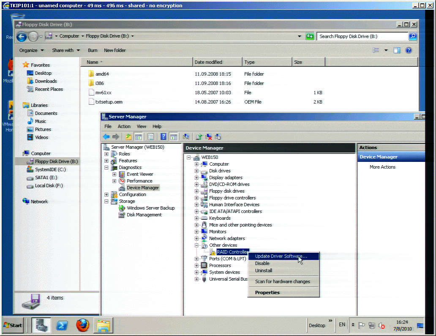This screenshot has height=336, width=436.
Task: Collapse the Storage node
Action: pos(106,201)
